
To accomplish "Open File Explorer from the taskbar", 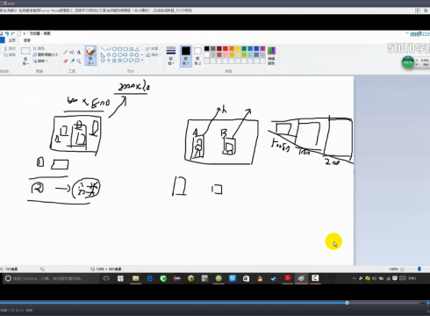I will coord(135,278).
